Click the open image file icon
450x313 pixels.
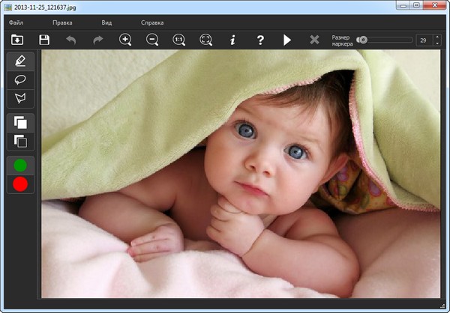tap(17, 40)
